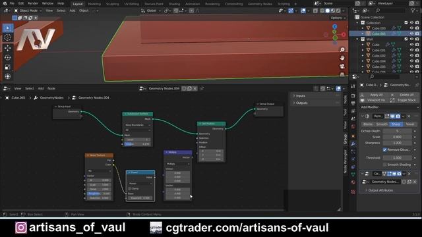422x237 pixels.
Task: Select Cube.002 in the outliner
Action: tap(378, 55)
